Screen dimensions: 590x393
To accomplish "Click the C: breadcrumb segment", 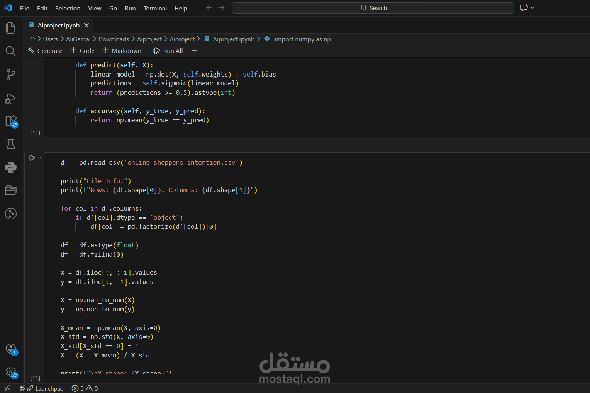I will (x=33, y=39).
